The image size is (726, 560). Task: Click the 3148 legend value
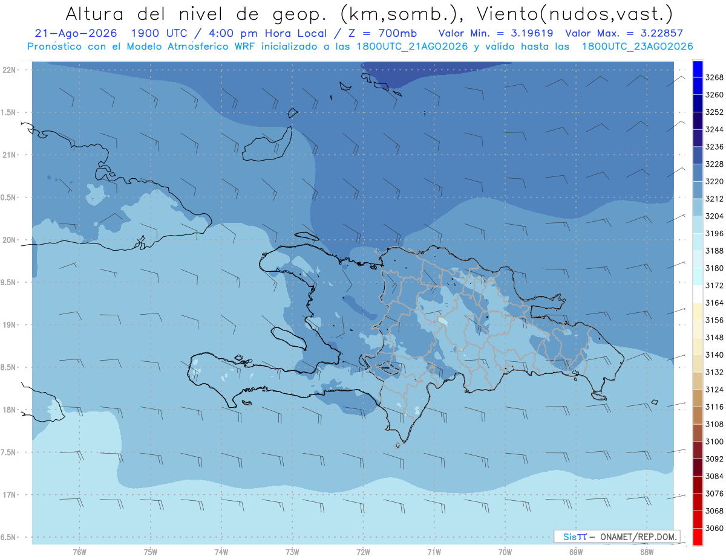click(714, 338)
